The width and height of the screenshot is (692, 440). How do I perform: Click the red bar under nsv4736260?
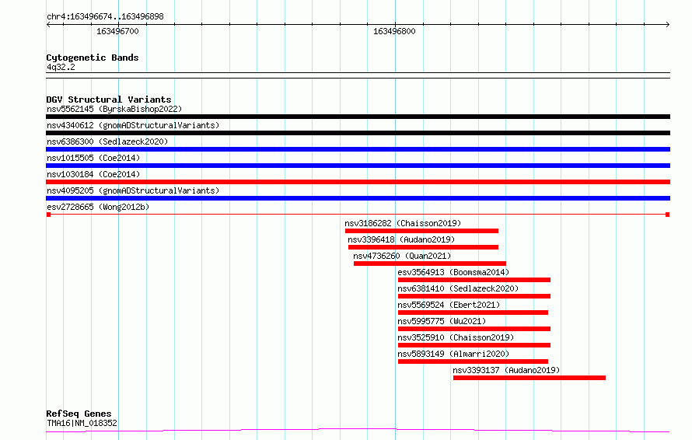(x=430, y=264)
